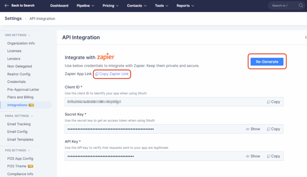This screenshot has height=177, width=307.
Task: Show the Secret Key value
Action: coord(253,129)
